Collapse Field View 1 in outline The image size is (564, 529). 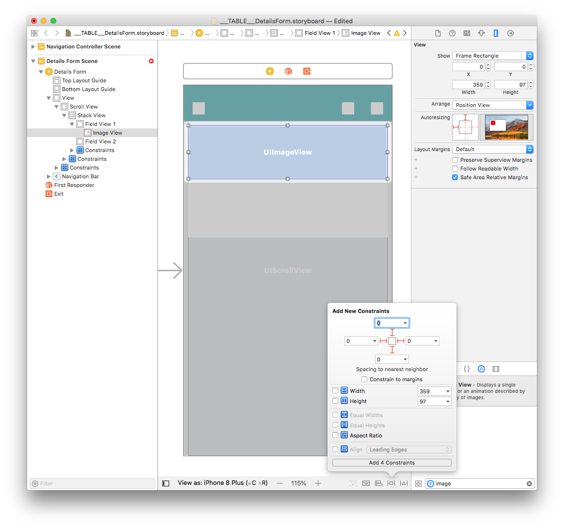[72, 124]
